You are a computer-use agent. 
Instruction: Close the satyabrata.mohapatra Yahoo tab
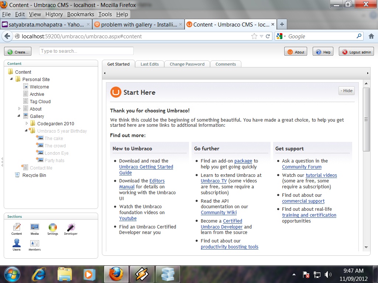pos(88,24)
